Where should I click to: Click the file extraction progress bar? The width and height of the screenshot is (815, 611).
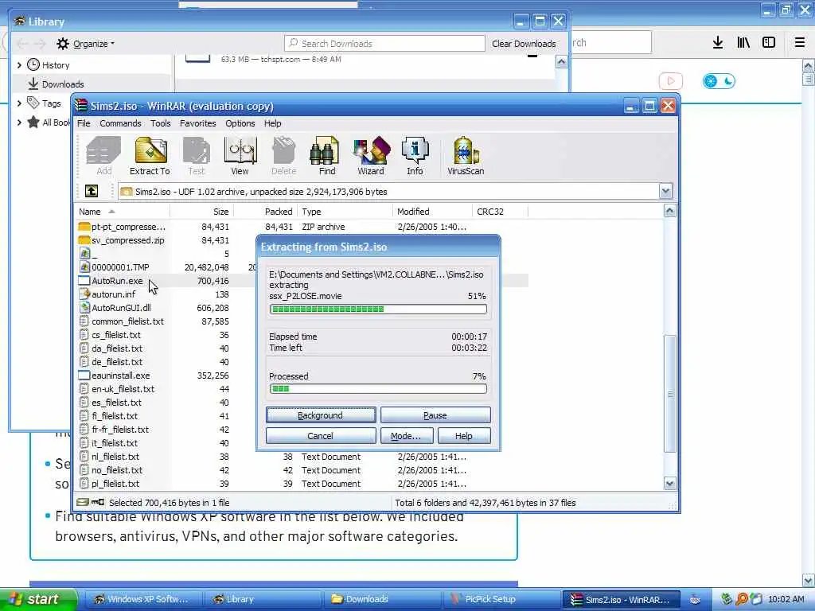click(378, 309)
